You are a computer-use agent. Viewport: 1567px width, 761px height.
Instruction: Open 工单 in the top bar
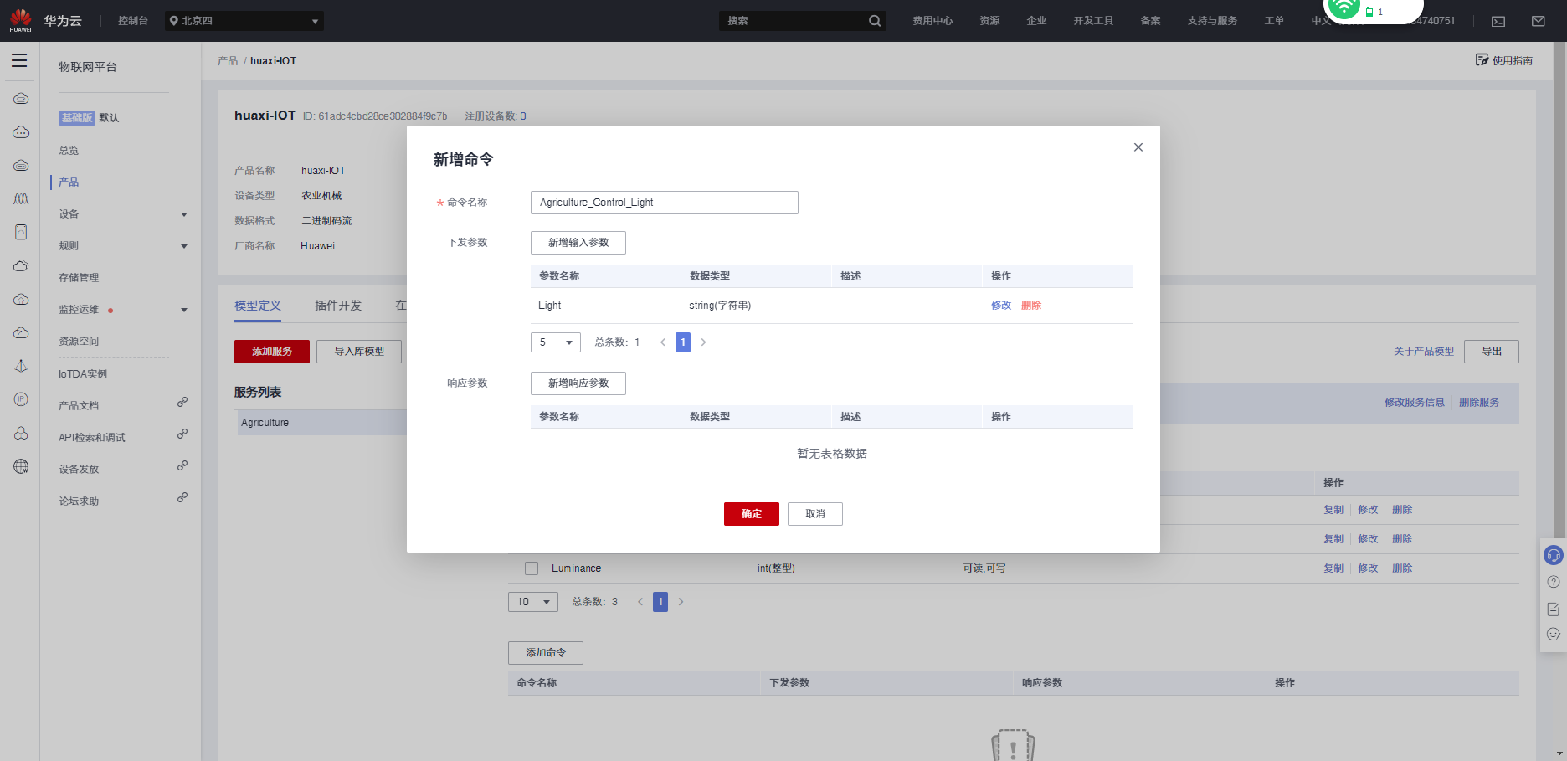click(x=1274, y=21)
